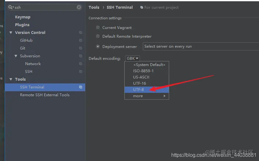The height and width of the screenshot is (161, 259).
Task: Collapse the Tools tree node
Action: pyautogui.click(x=11, y=79)
